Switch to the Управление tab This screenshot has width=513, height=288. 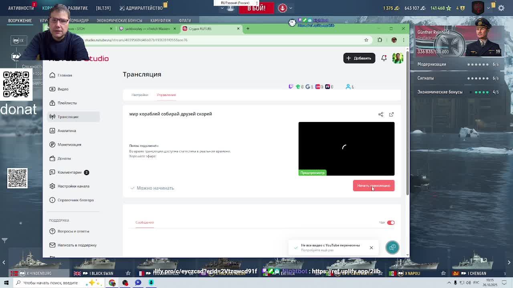[x=166, y=95]
